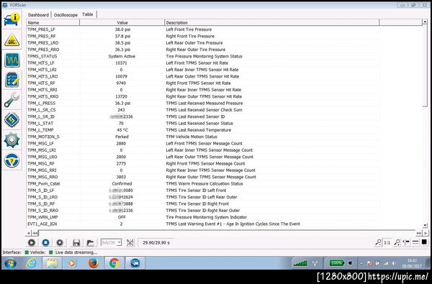Click the table scroll up arrow
Screen dimensions: 432x284
425,22
